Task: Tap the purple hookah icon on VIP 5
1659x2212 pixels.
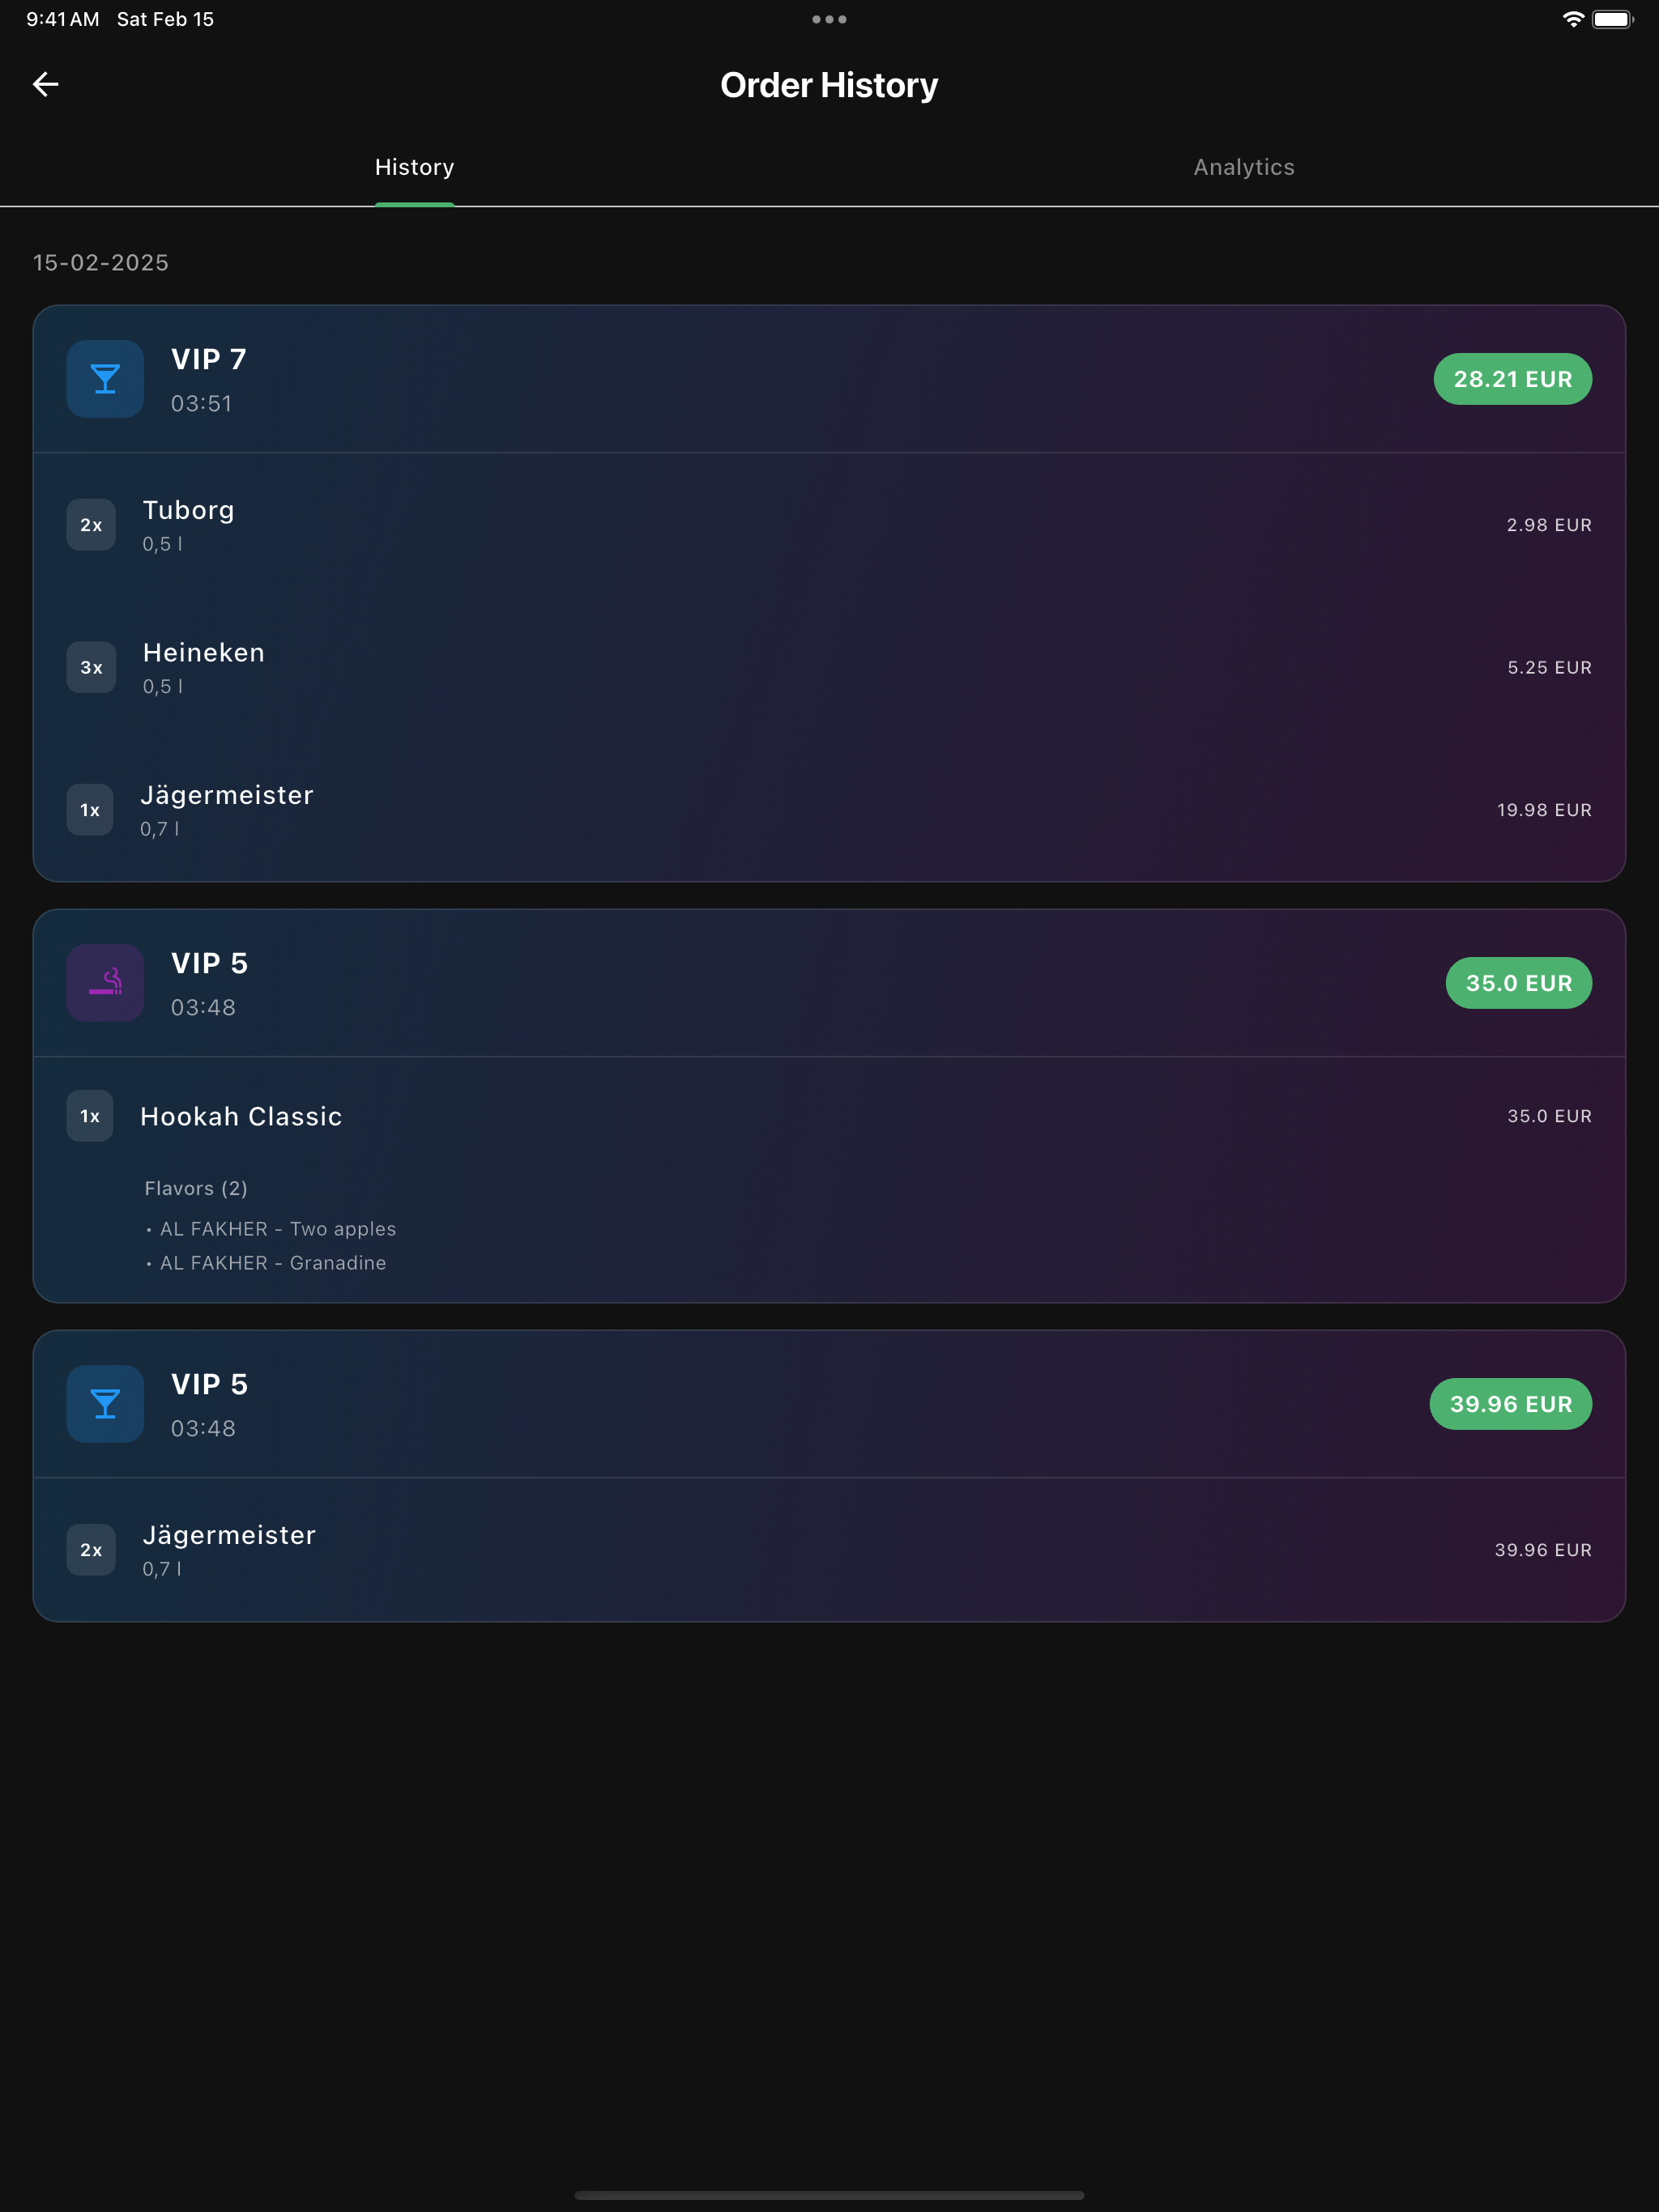Action: [x=105, y=983]
